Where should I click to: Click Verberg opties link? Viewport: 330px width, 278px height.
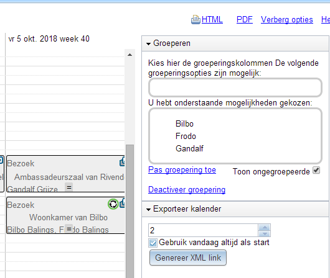[287, 19]
